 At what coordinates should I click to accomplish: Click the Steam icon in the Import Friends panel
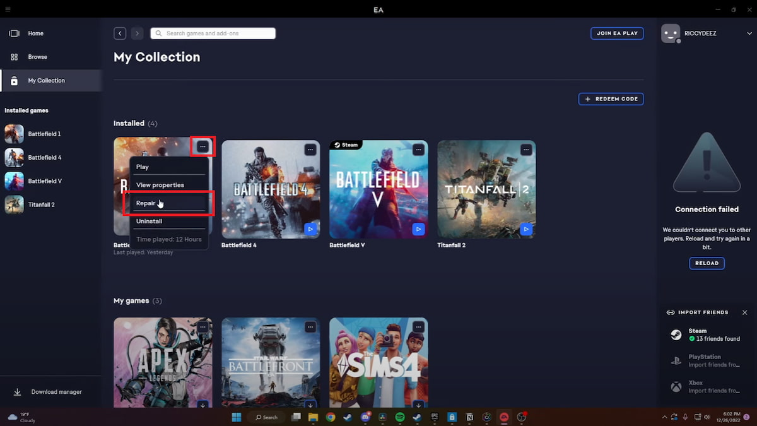(675, 334)
